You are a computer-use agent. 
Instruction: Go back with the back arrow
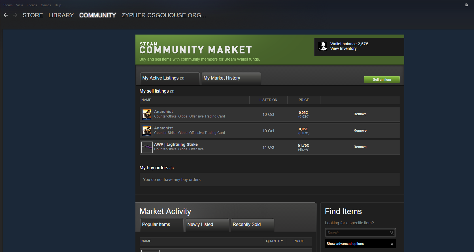[x=6, y=15]
